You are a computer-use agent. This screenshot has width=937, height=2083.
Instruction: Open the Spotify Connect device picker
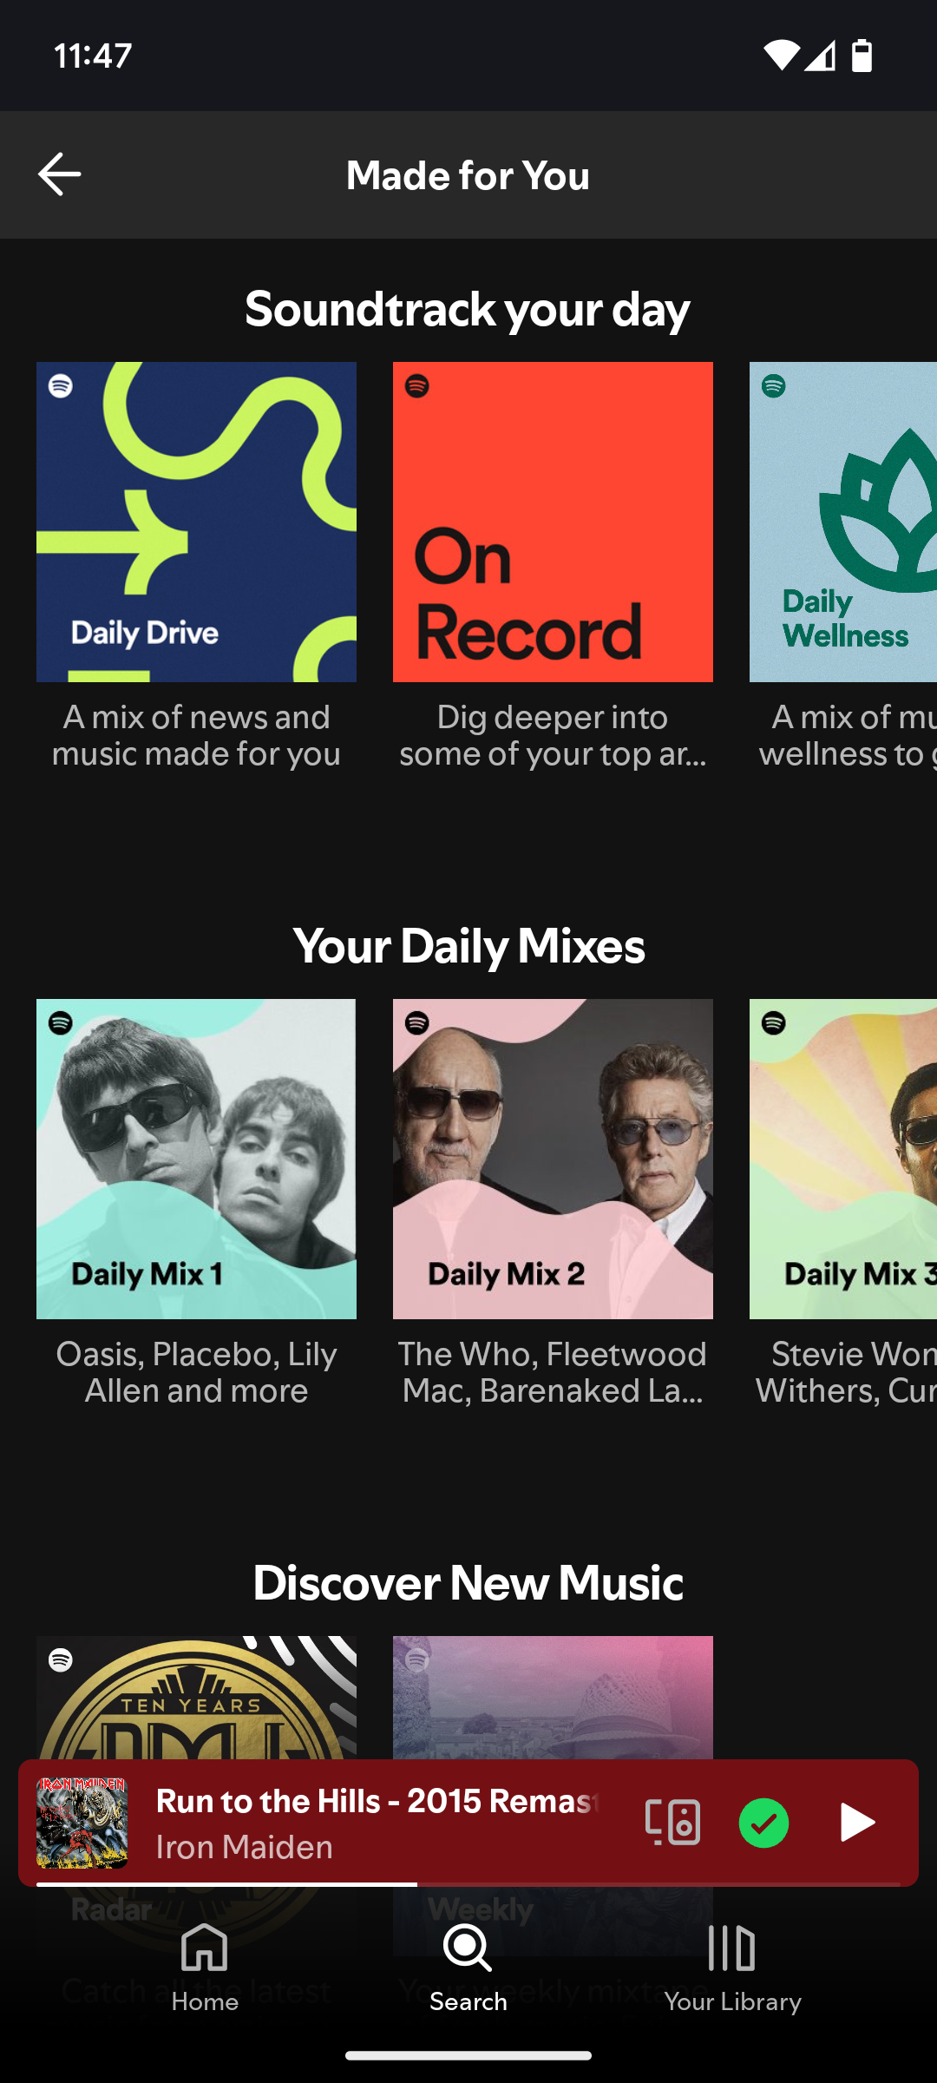click(x=673, y=1823)
